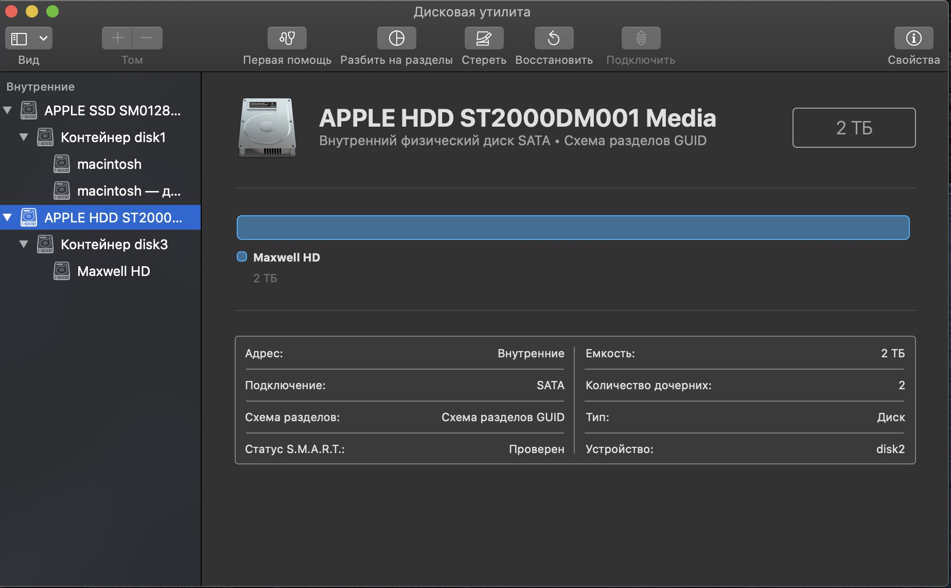Select Maxwell HD volume in the sidebar
951x588 pixels.
100,271
